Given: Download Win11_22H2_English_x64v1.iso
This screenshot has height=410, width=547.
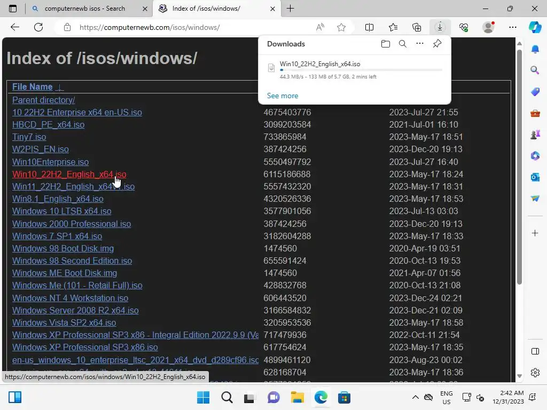Looking at the screenshot, I should click(73, 186).
